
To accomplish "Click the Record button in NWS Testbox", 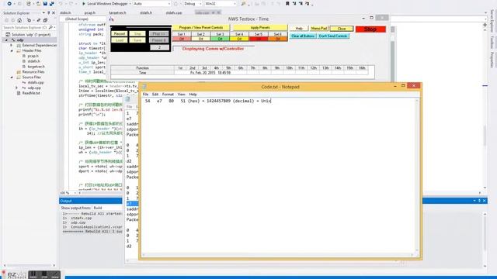I will pyautogui.click(x=120, y=33).
